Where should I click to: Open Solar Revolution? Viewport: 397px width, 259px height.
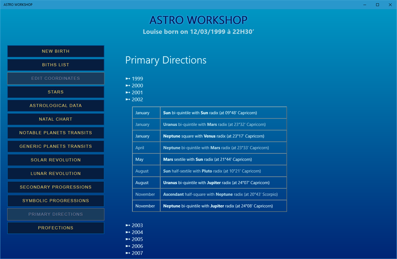coord(56,160)
